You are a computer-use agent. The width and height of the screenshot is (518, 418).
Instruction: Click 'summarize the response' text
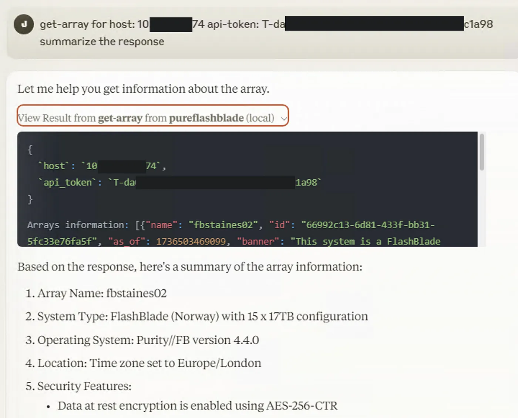(x=102, y=42)
